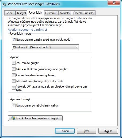Click the Ayrıcalık Düzeyi group label
122x138 pixels.
[x=20, y=99]
